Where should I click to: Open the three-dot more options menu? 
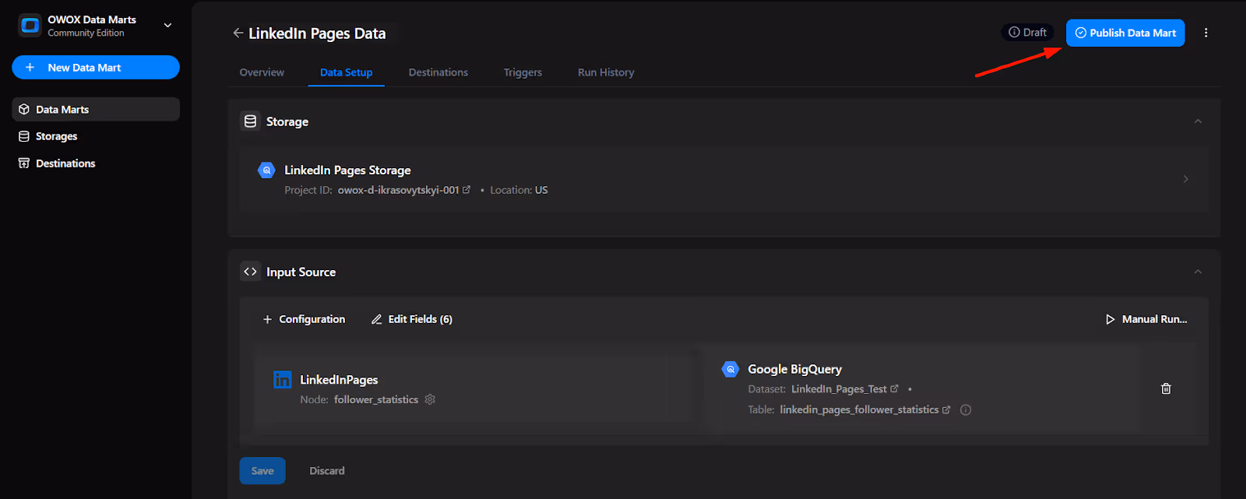(x=1206, y=33)
